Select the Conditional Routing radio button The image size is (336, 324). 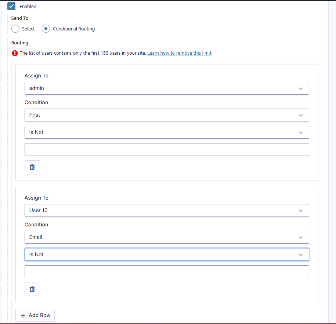(x=46, y=29)
